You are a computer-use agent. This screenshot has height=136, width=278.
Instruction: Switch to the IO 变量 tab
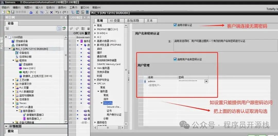115,21
